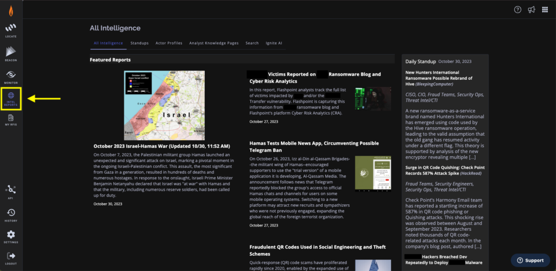The height and width of the screenshot is (271, 556).
Task: Click the Israel-Hamas report date October 30, 2023
Action: (108, 204)
